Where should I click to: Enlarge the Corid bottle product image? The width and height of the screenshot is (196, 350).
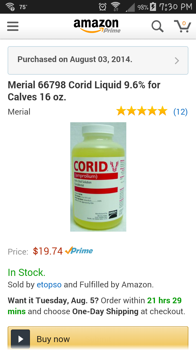click(x=98, y=177)
